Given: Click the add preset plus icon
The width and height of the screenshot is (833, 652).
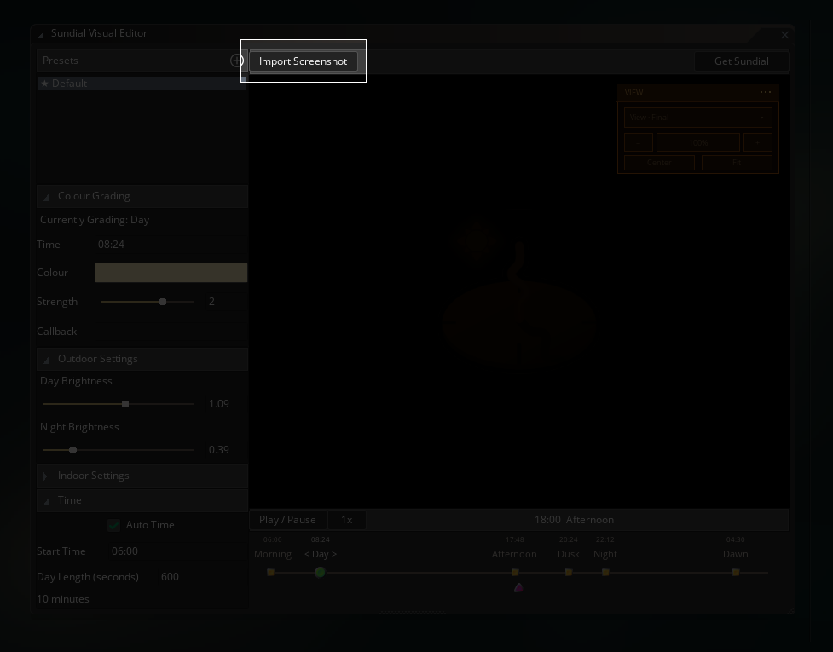Looking at the screenshot, I should [x=236, y=61].
